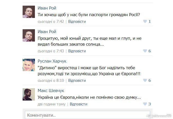Click Відповісти under Макс Шевчук's comment
This screenshot has height=119, width=173.
pyautogui.click(x=79, y=104)
